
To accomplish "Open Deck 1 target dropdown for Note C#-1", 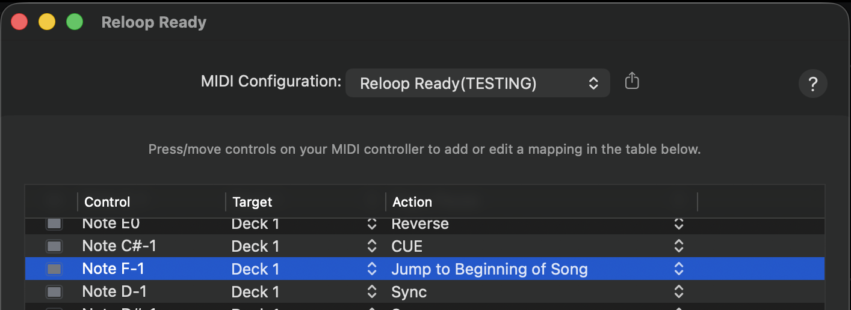I will [x=371, y=246].
